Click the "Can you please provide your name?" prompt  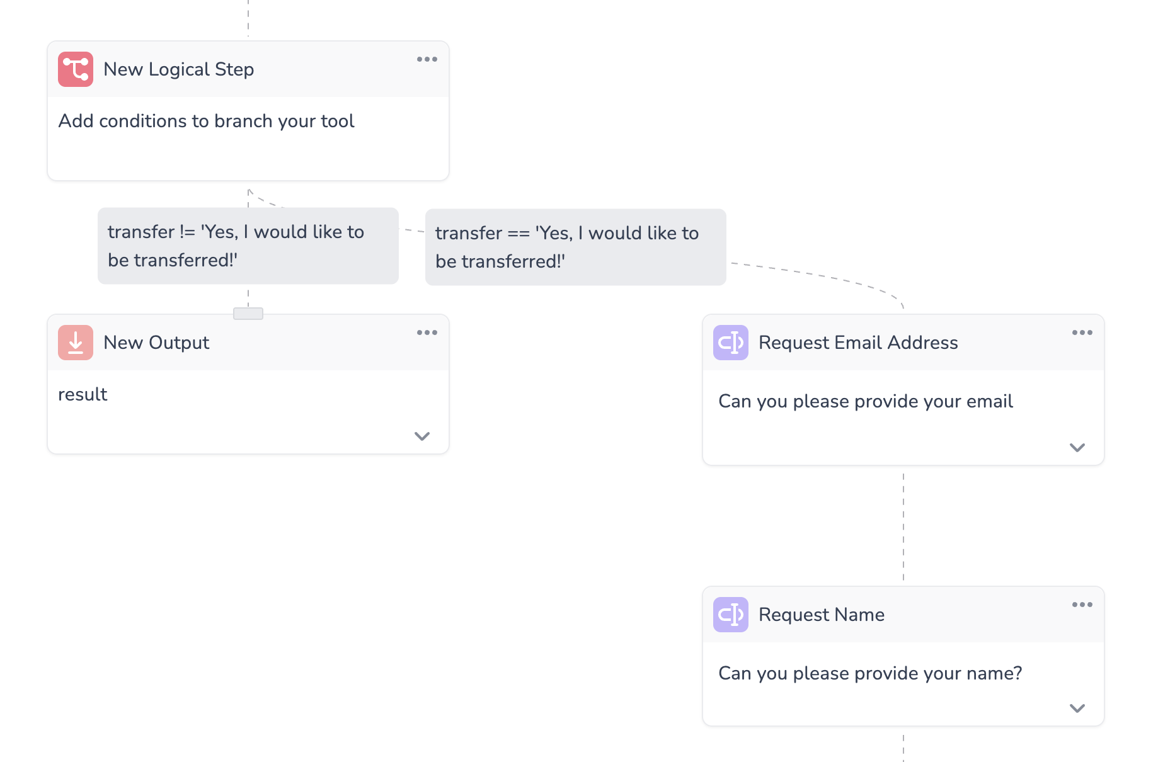(869, 673)
